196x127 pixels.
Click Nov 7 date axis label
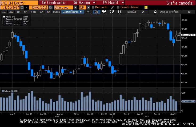12,114
